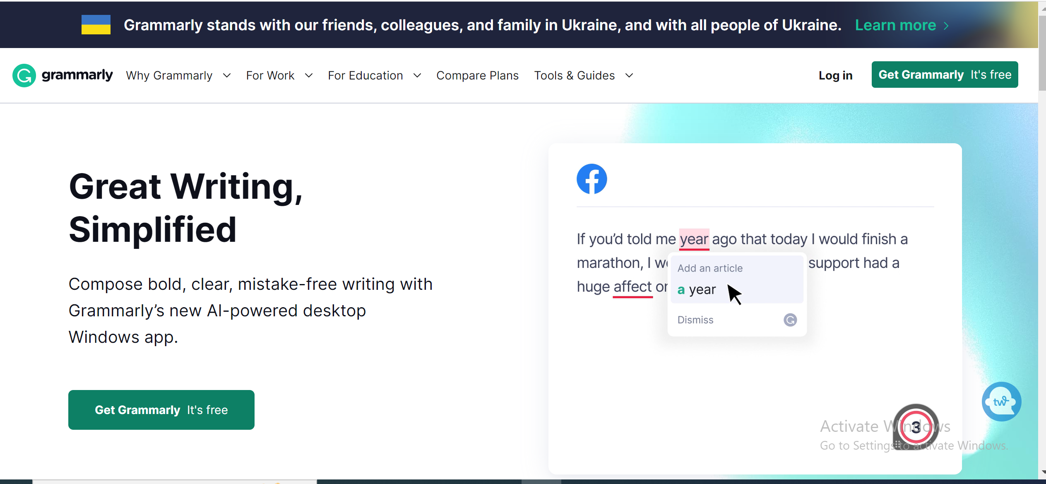Dismiss the article suggestion
The width and height of the screenshot is (1046, 484).
[695, 320]
